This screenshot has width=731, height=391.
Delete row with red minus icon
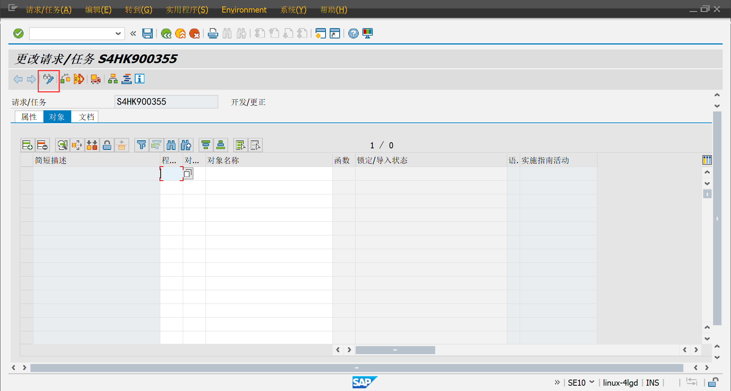pos(42,145)
